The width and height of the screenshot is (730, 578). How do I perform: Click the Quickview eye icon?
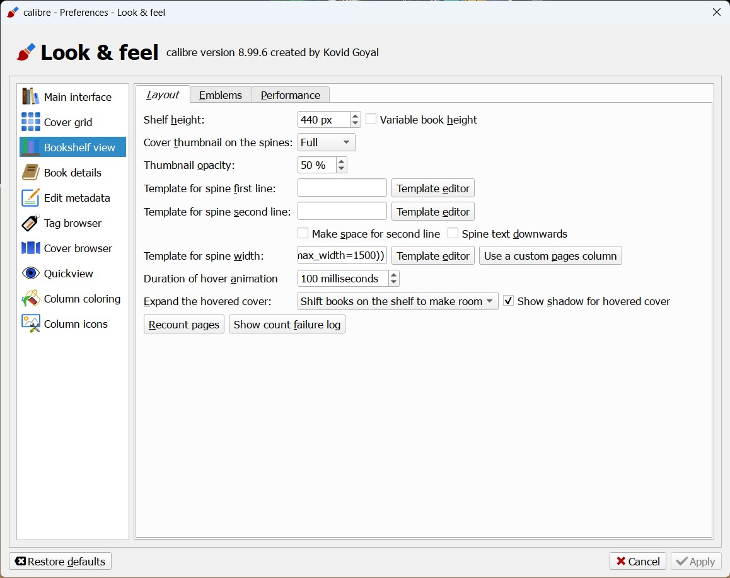31,273
